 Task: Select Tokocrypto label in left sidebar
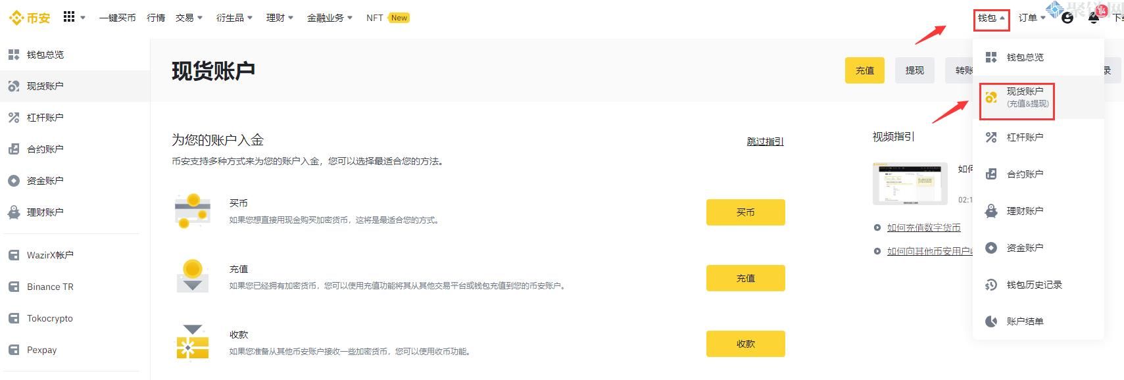coord(50,318)
